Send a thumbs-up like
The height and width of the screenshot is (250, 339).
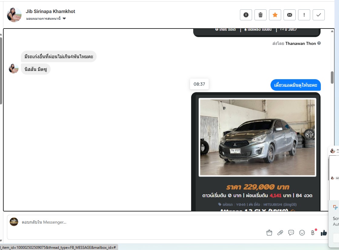click(x=324, y=233)
